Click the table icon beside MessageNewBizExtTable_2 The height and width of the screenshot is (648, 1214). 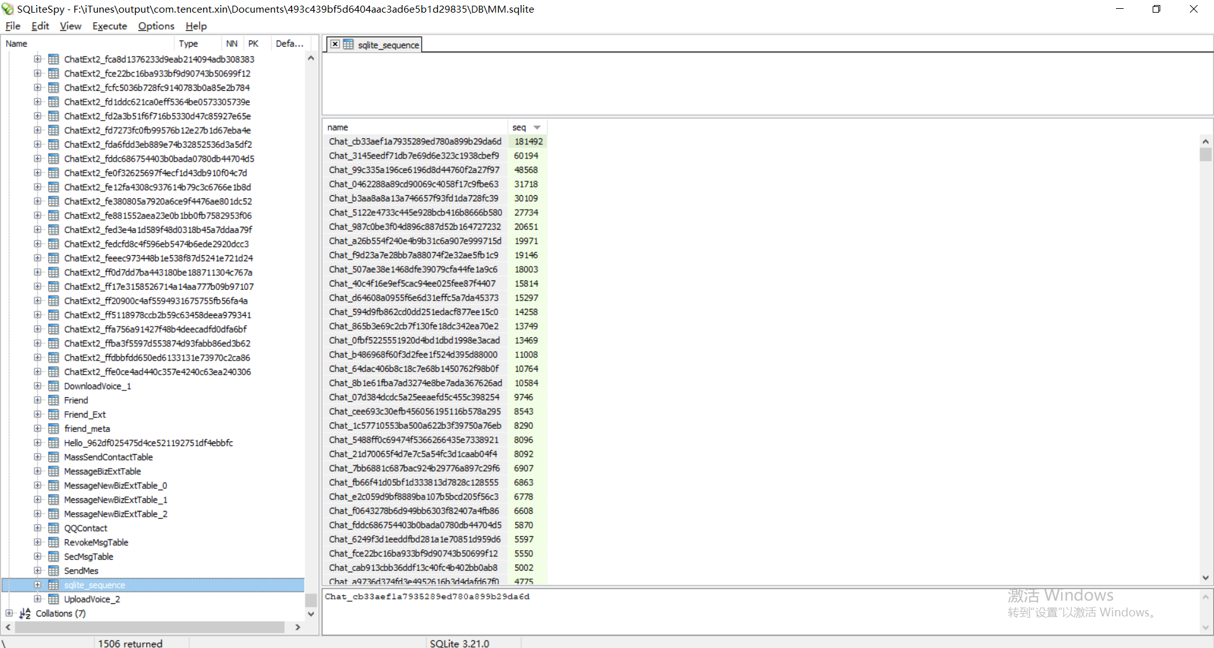[x=54, y=513]
